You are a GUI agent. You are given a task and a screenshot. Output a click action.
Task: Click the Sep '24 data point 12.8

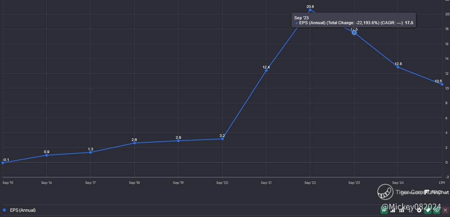click(x=398, y=67)
